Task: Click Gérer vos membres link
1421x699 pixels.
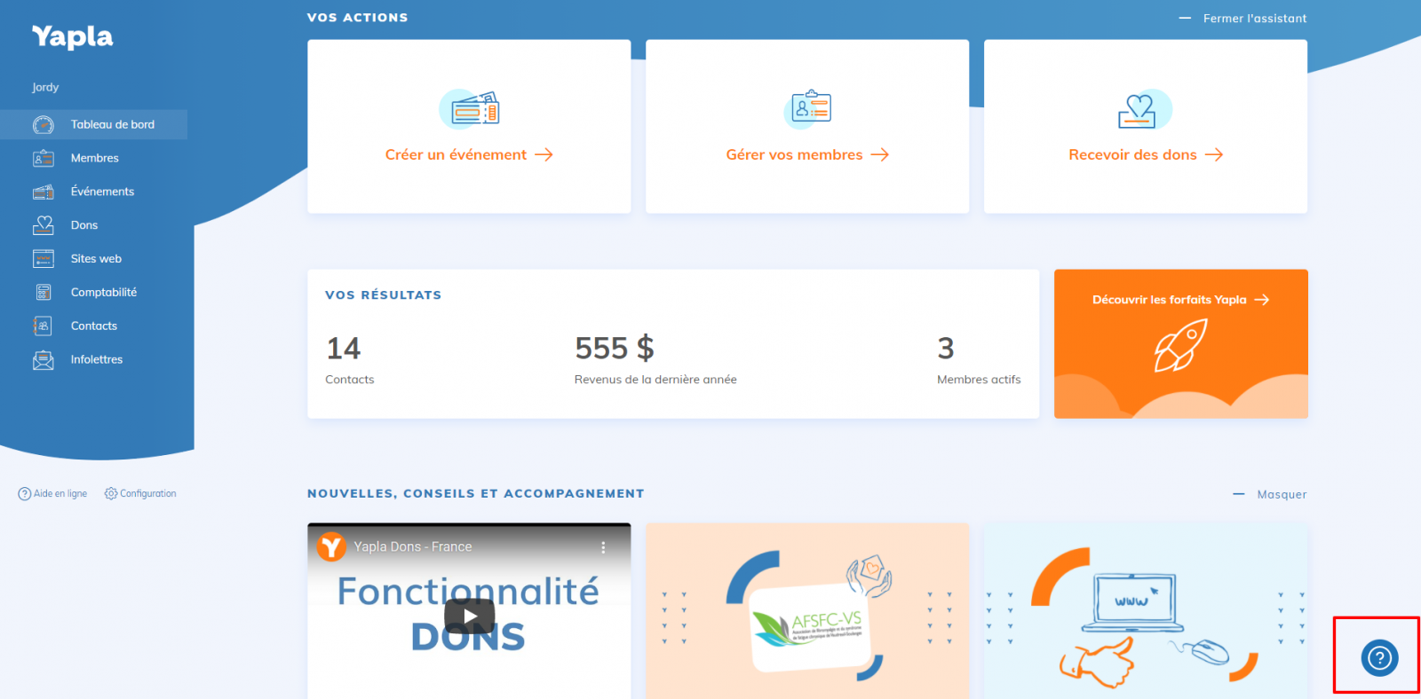Action: tap(794, 154)
